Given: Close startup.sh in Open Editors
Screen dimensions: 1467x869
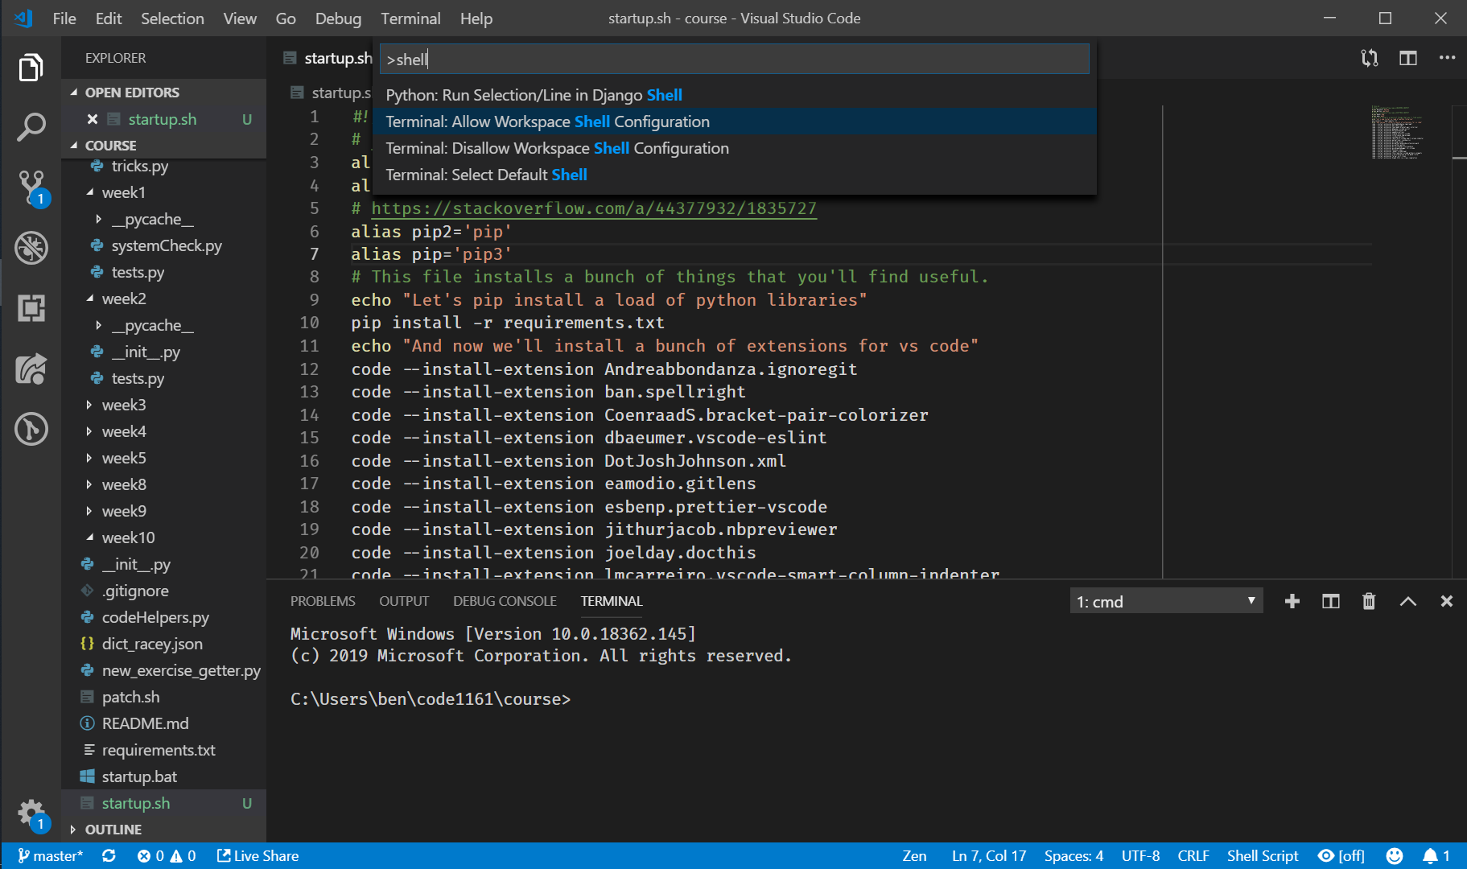Looking at the screenshot, I should tap(93, 119).
